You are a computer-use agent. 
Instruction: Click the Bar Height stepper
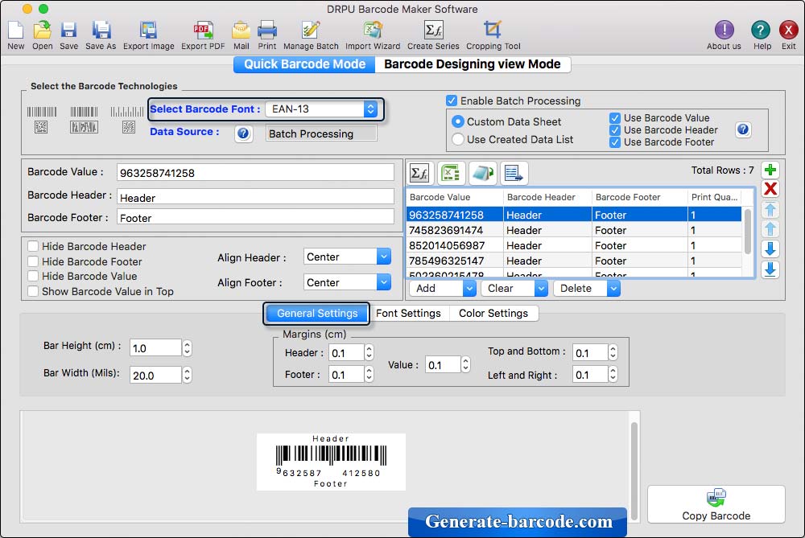(x=188, y=347)
